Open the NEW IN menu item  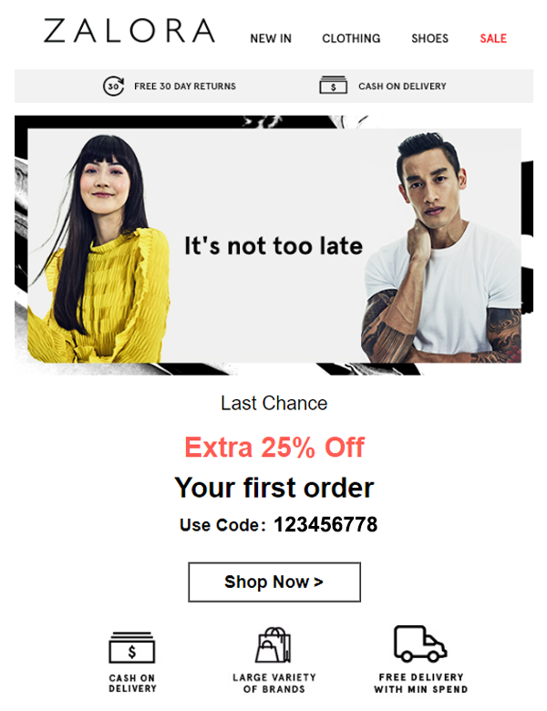[x=271, y=38]
